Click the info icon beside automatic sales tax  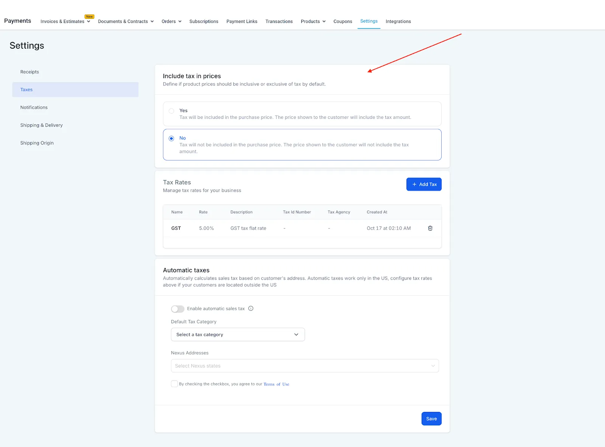(x=251, y=308)
